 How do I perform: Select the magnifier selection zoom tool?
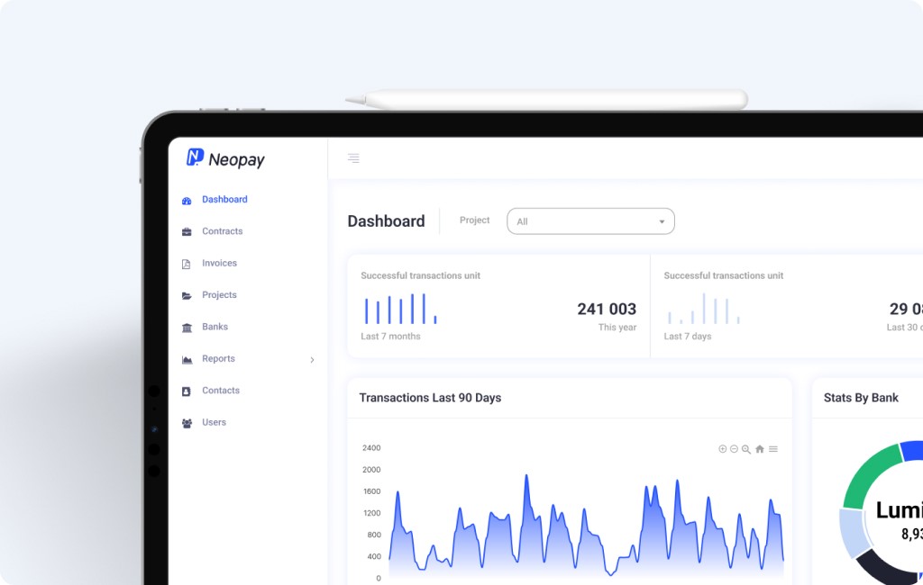pyautogui.click(x=745, y=449)
